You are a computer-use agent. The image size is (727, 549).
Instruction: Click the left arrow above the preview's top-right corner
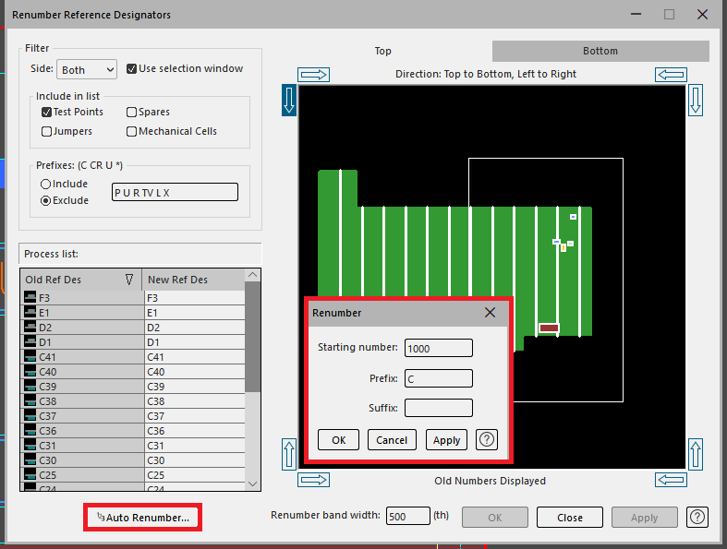coord(670,75)
